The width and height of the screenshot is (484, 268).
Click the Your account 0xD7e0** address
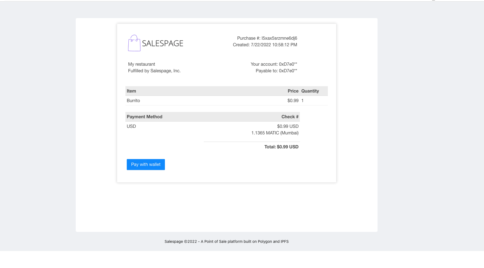[274, 64]
